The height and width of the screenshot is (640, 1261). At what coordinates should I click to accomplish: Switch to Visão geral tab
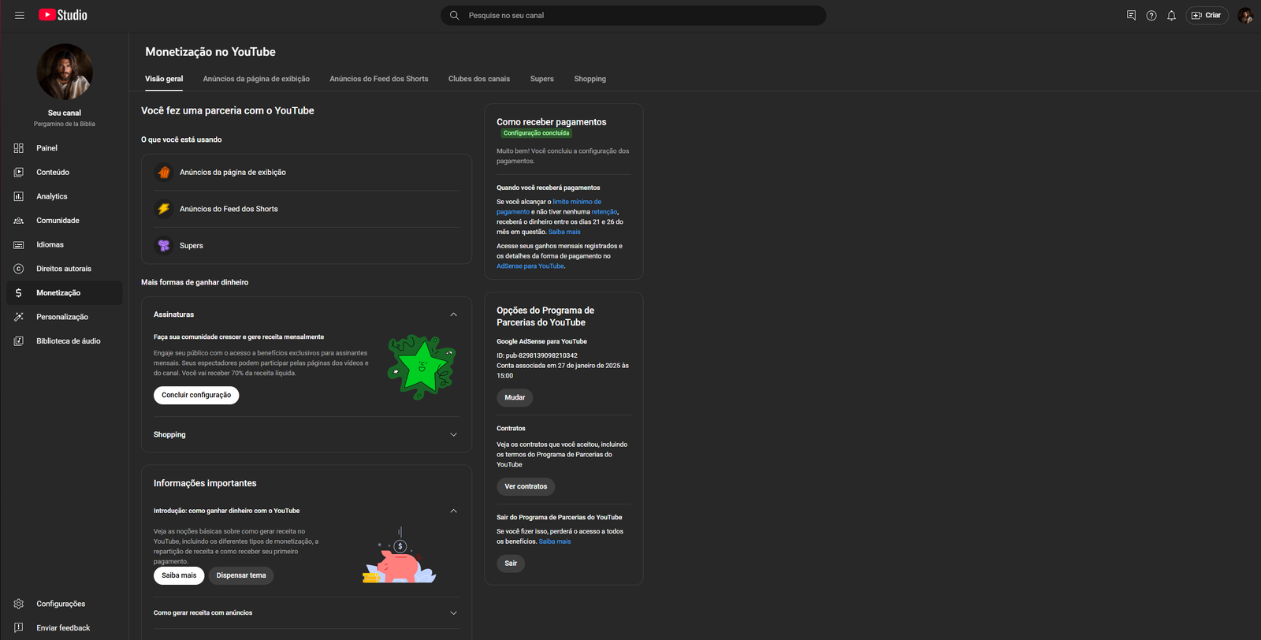coord(164,79)
